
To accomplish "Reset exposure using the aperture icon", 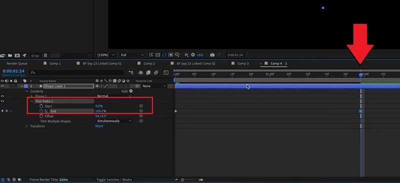I will point(193,54).
